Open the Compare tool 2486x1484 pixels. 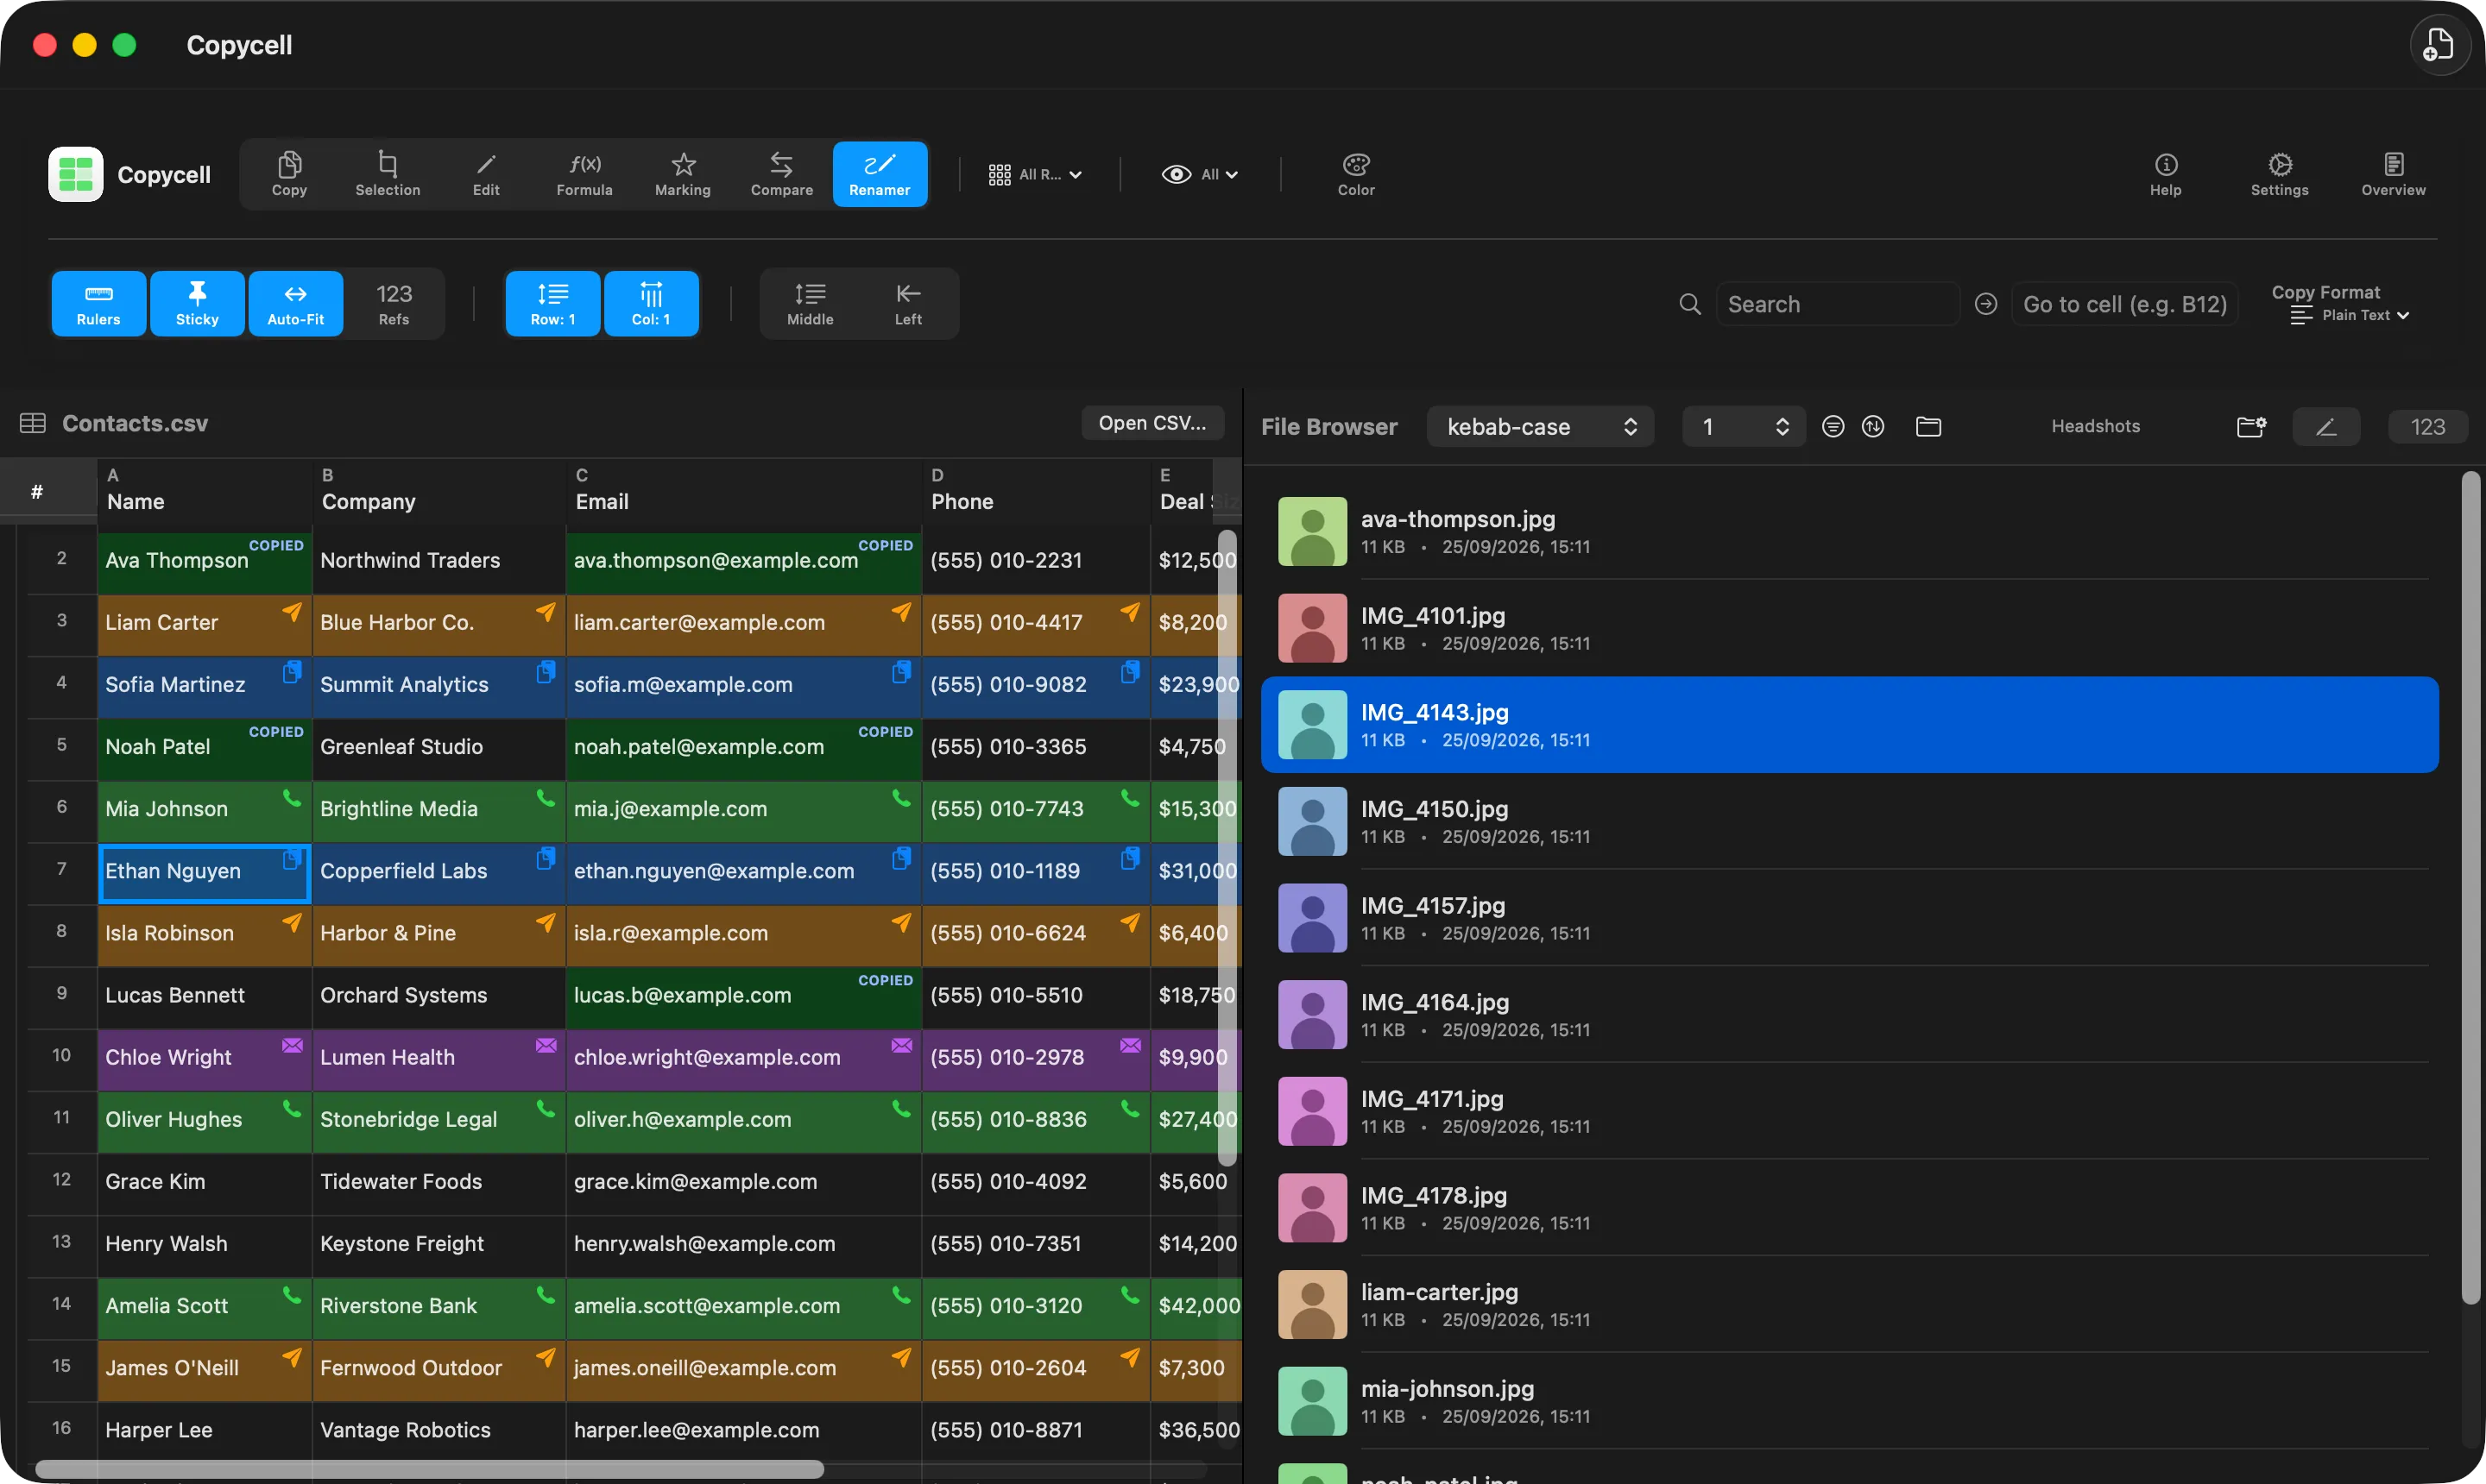(781, 174)
